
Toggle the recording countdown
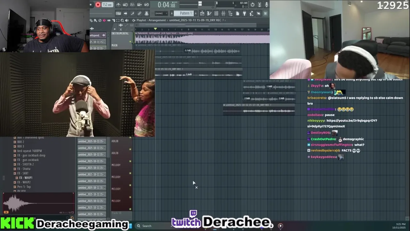132,4
